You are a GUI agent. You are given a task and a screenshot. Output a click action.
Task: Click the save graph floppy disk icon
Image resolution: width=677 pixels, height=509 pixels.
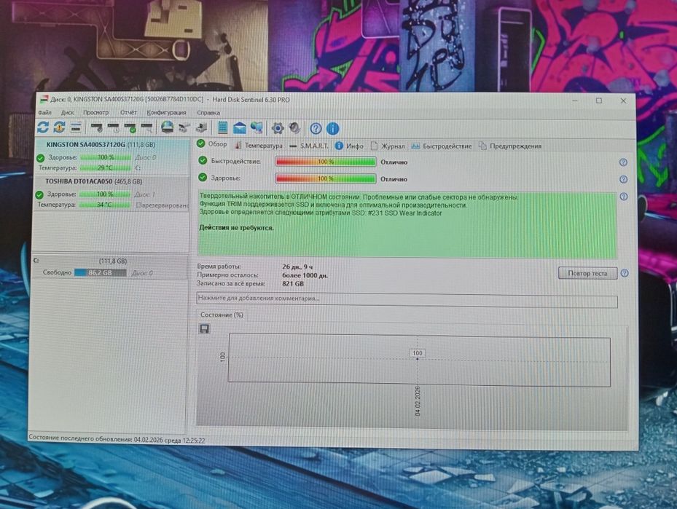[205, 329]
